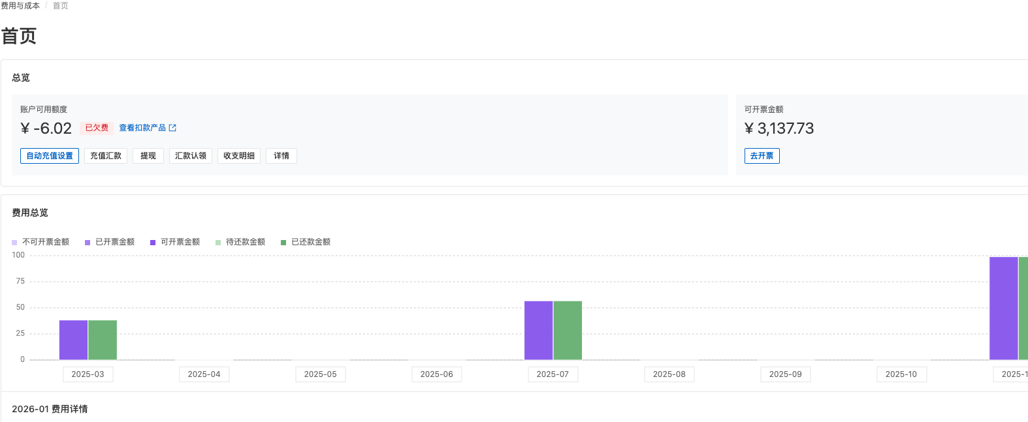Click the purple bar for 2025-07
1028x422 pixels.
(538, 330)
